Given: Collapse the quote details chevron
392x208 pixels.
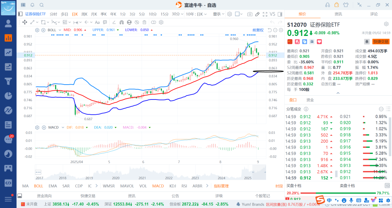Looking at the screenshot, I should pos(338,93).
